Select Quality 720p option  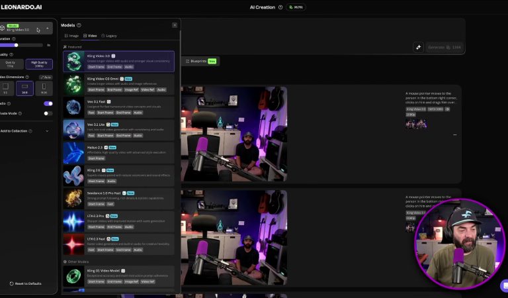[x=11, y=64]
